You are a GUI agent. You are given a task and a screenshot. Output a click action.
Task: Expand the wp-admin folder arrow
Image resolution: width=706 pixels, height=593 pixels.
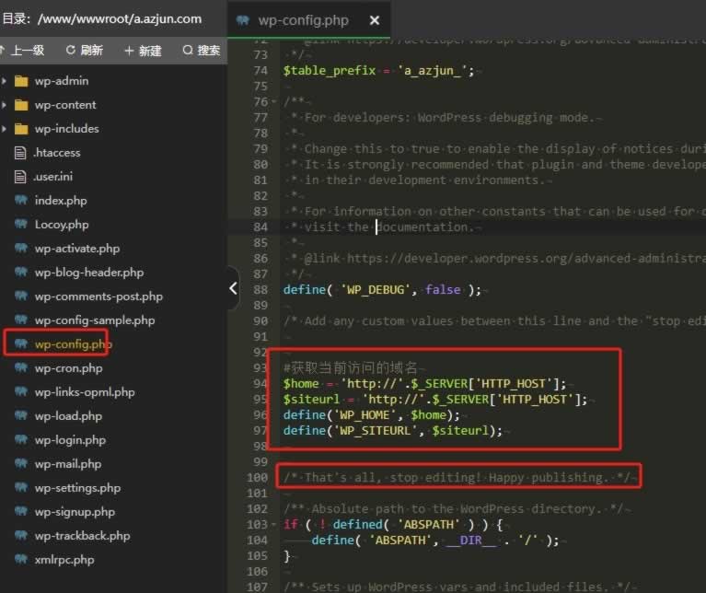pos(5,81)
